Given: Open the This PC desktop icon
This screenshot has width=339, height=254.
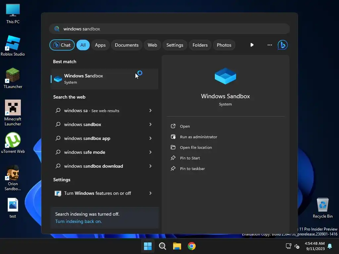Looking at the screenshot, I should (x=13, y=14).
